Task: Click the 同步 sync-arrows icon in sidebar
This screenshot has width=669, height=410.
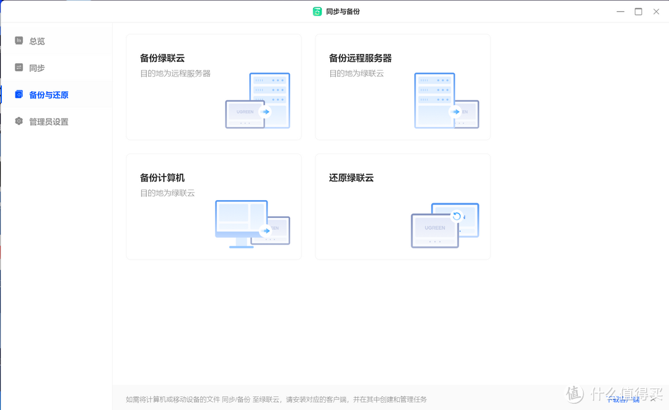Action: (x=19, y=68)
